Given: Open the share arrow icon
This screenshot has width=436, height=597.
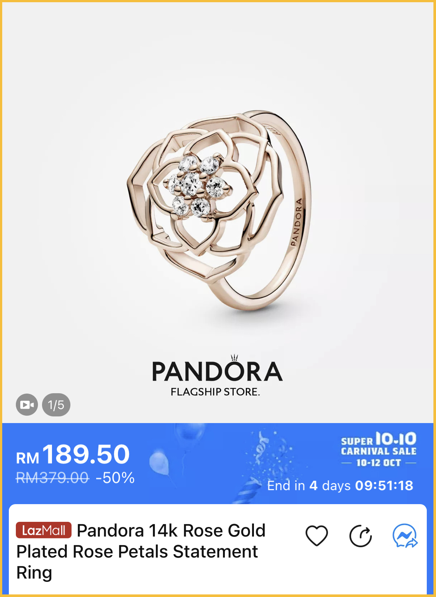Looking at the screenshot, I should point(360,536).
